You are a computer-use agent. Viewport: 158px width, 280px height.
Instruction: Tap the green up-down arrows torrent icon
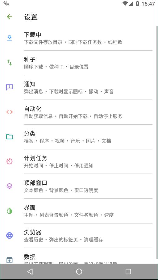[10, 62]
